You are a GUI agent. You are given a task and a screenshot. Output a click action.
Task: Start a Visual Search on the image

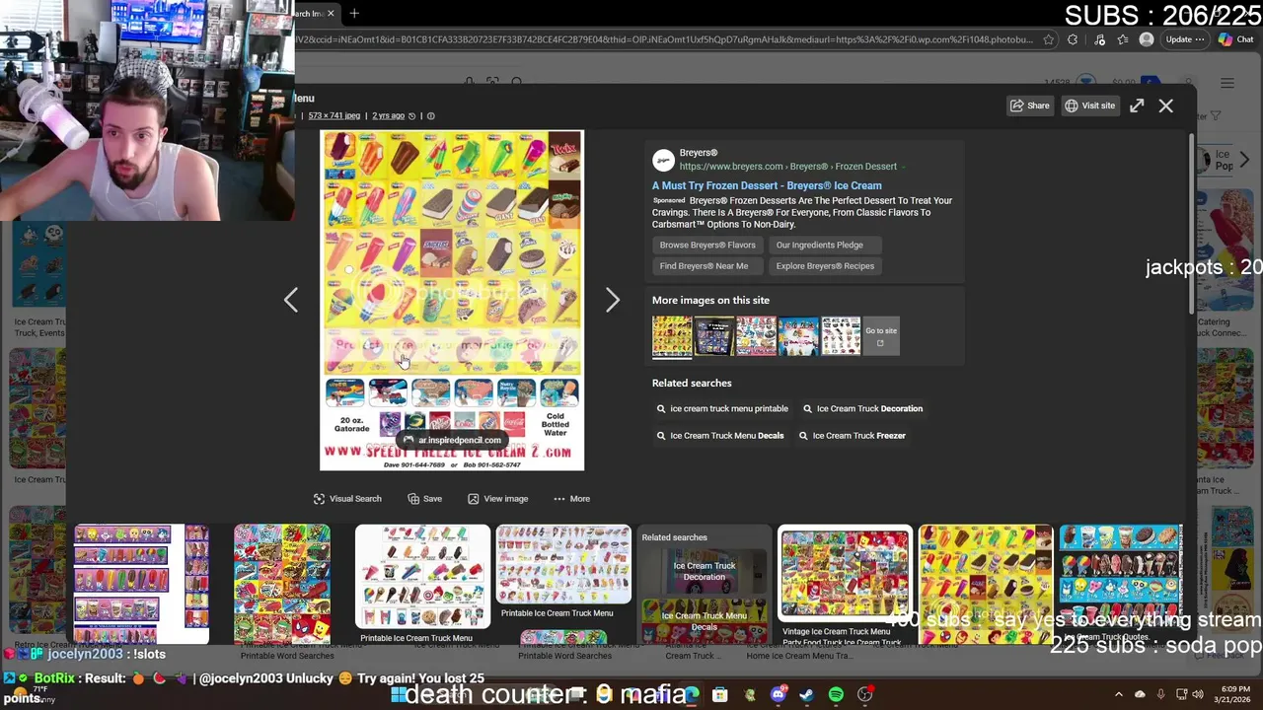point(347,499)
